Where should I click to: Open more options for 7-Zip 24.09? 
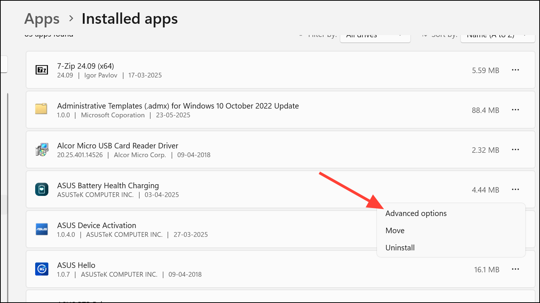[515, 70]
